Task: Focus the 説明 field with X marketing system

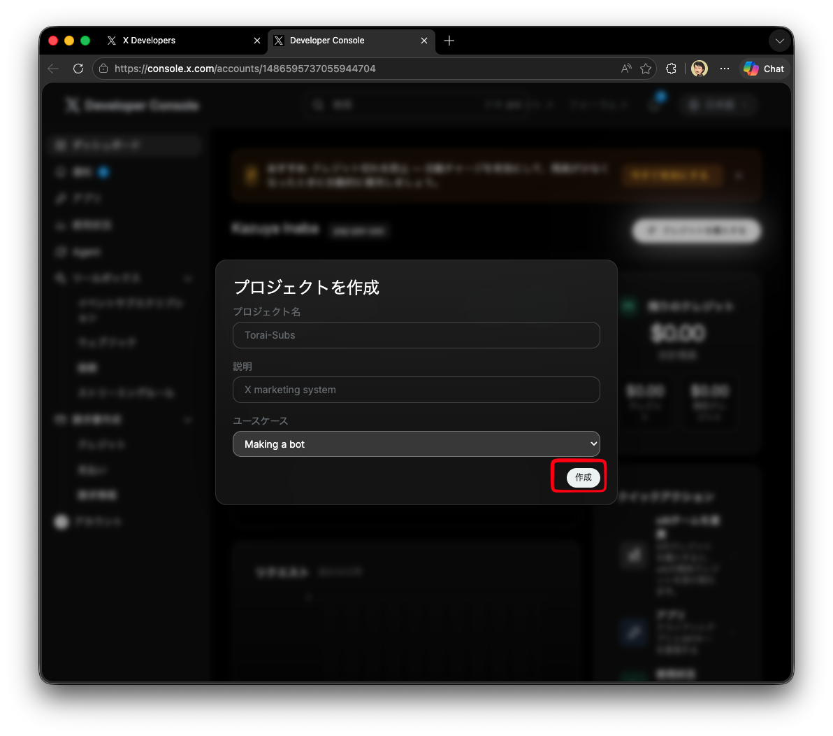Action: [x=416, y=390]
